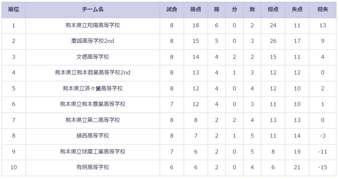Select the 敗 losses column header
339x179 pixels.
pyautogui.click(x=252, y=9)
